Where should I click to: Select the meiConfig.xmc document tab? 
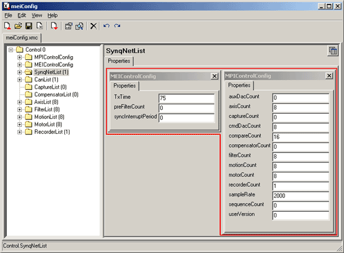coord(22,37)
